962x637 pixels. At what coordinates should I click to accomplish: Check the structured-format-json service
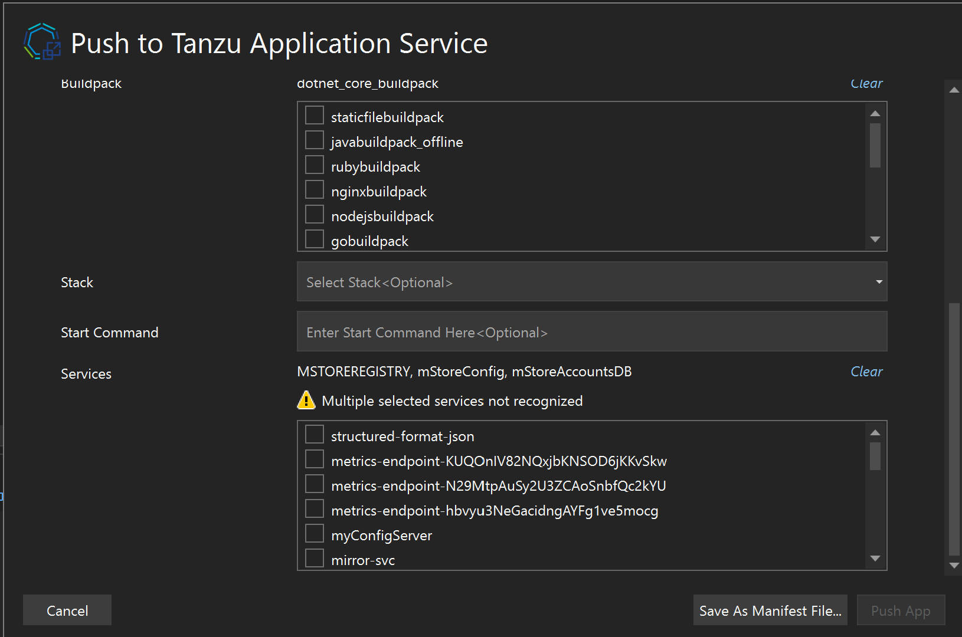(315, 435)
